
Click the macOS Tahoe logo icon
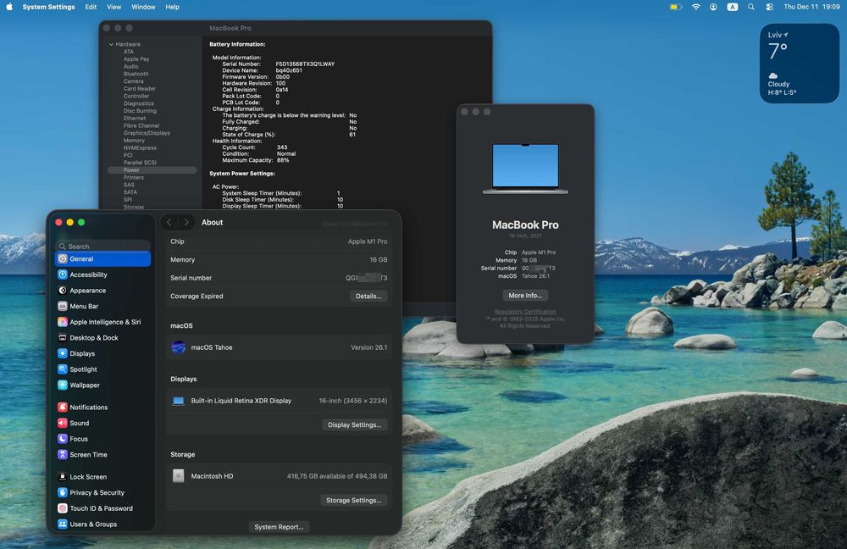(x=178, y=347)
